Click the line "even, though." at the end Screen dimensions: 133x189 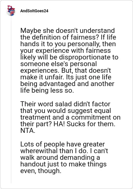click(41, 171)
